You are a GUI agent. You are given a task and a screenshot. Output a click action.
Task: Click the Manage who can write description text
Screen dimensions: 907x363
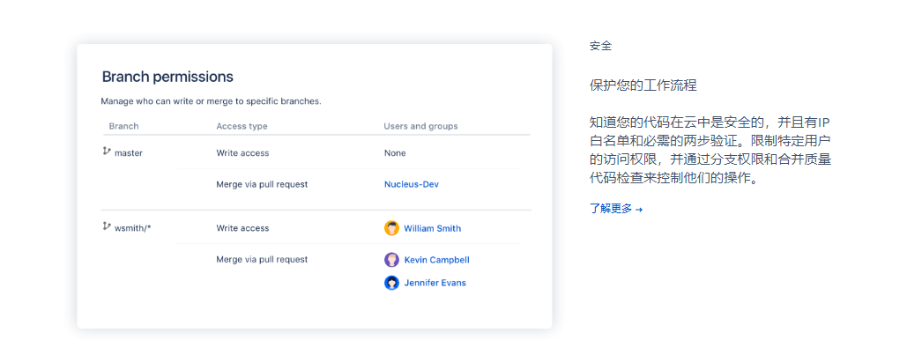tap(212, 101)
